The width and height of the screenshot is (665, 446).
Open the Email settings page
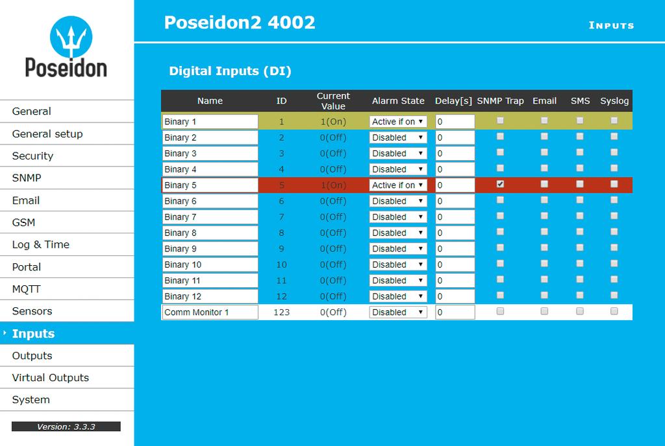coord(67,200)
